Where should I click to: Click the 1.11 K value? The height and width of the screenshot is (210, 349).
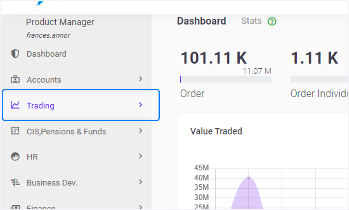[x=314, y=58]
